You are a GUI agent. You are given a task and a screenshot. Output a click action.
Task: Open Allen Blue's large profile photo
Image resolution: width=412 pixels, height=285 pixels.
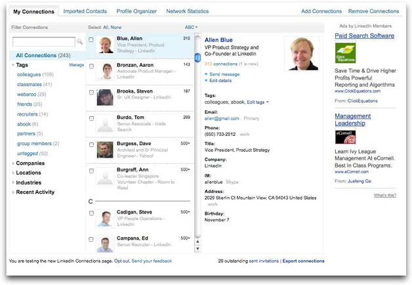coord(302,54)
